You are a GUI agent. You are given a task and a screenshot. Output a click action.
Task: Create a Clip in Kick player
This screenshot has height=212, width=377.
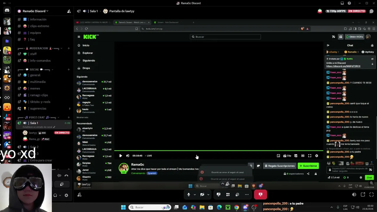(x=287, y=156)
